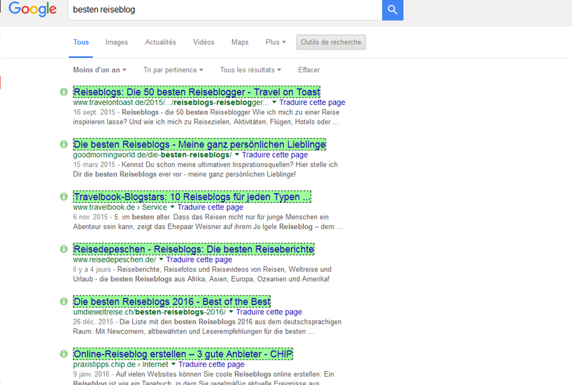This screenshot has width=572, height=385.
Task: Expand arrow next to travelontoast.de URL
Action: (x=274, y=102)
